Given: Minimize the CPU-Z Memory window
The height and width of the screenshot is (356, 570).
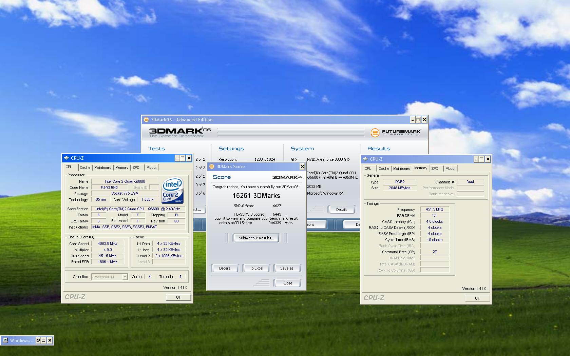Looking at the screenshot, I should click(476, 159).
